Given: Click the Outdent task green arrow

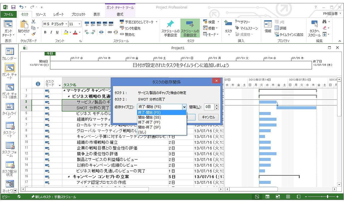Looking at the screenshot, I should (87, 32).
